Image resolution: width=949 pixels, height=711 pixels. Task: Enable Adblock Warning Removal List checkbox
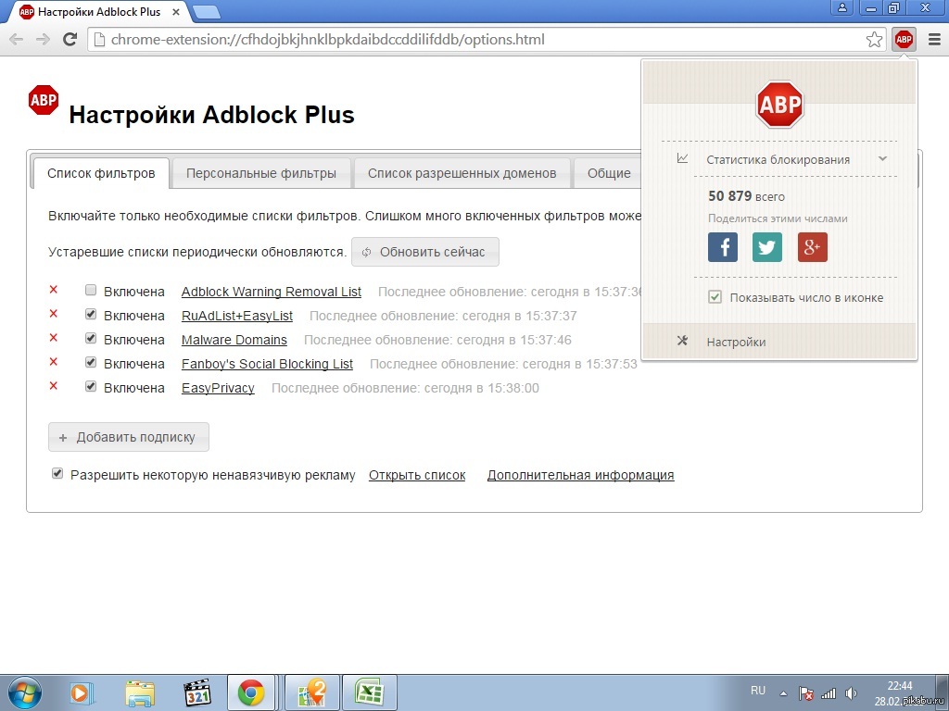(x=91, y=291)
